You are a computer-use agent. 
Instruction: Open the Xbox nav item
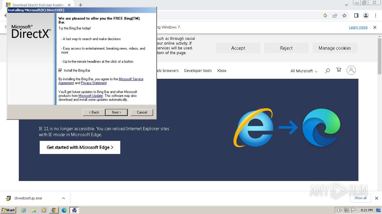pos(222,70)
